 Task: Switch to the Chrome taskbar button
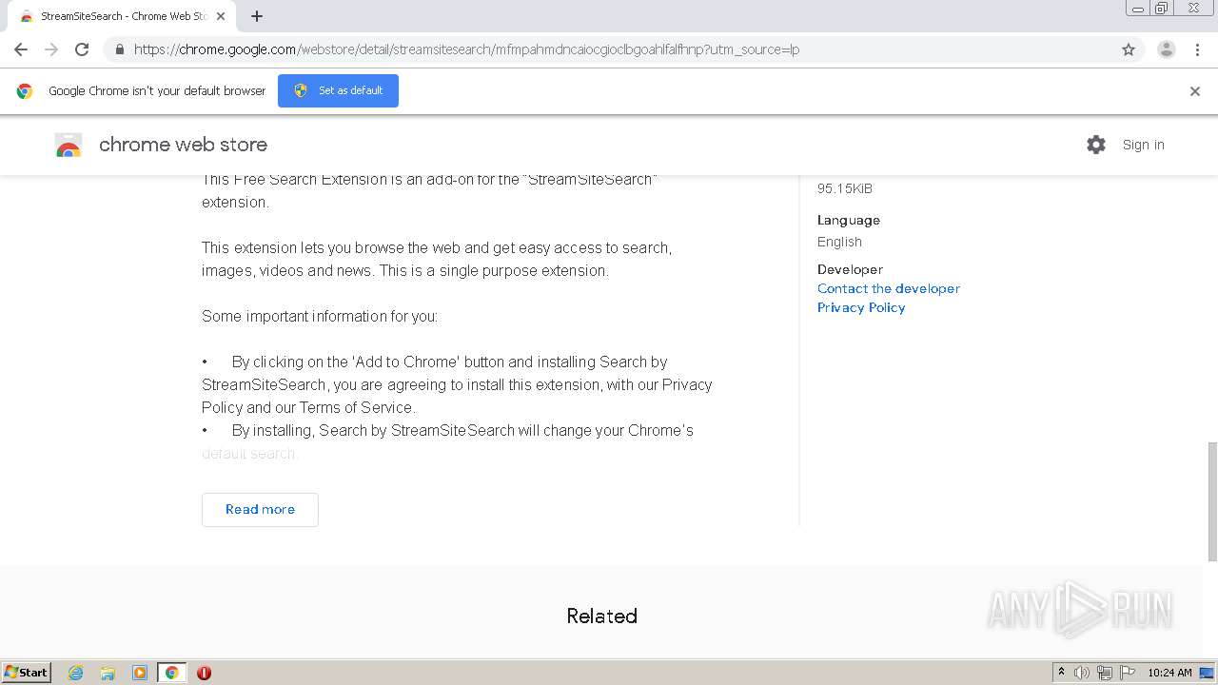(x=171, y=673)
